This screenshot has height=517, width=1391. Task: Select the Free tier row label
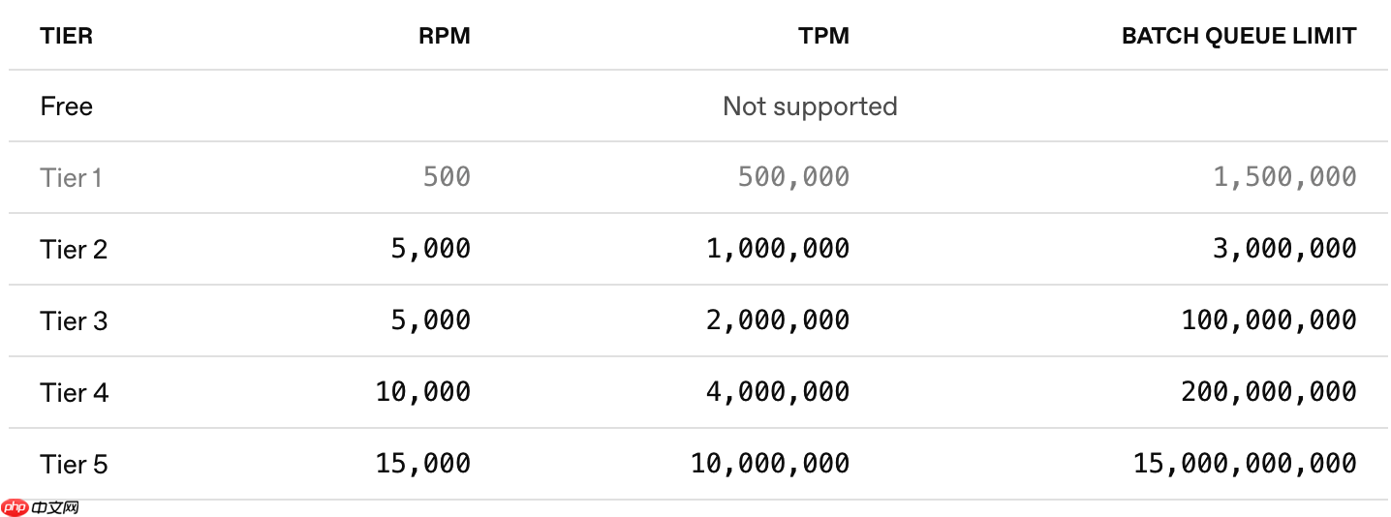tap(67, 106)
